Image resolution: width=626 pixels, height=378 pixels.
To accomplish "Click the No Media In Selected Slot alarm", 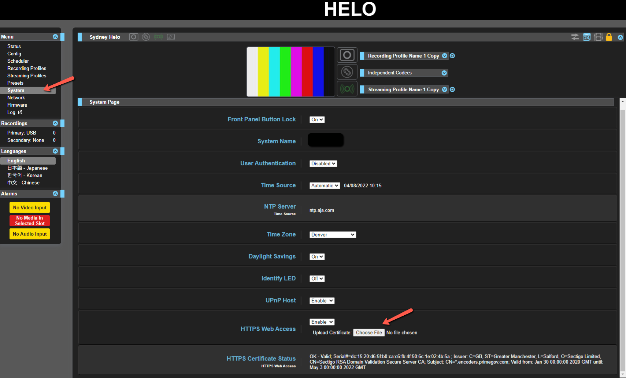I will [30, 220].
